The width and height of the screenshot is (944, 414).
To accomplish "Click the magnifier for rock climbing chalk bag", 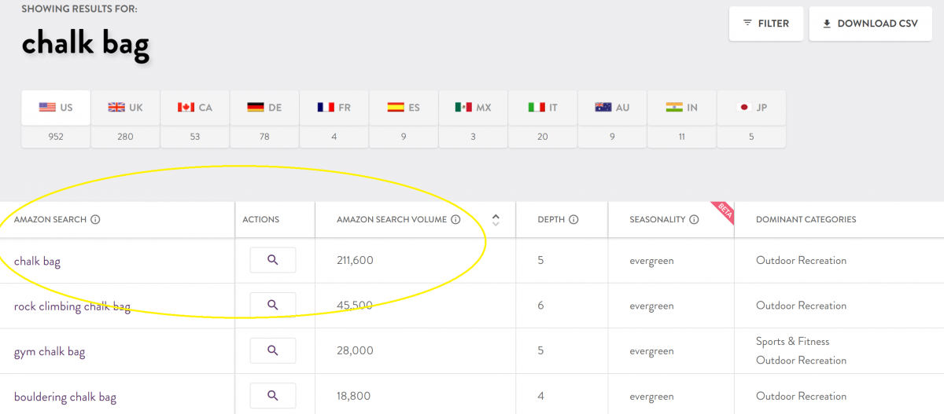I will 273,305.
